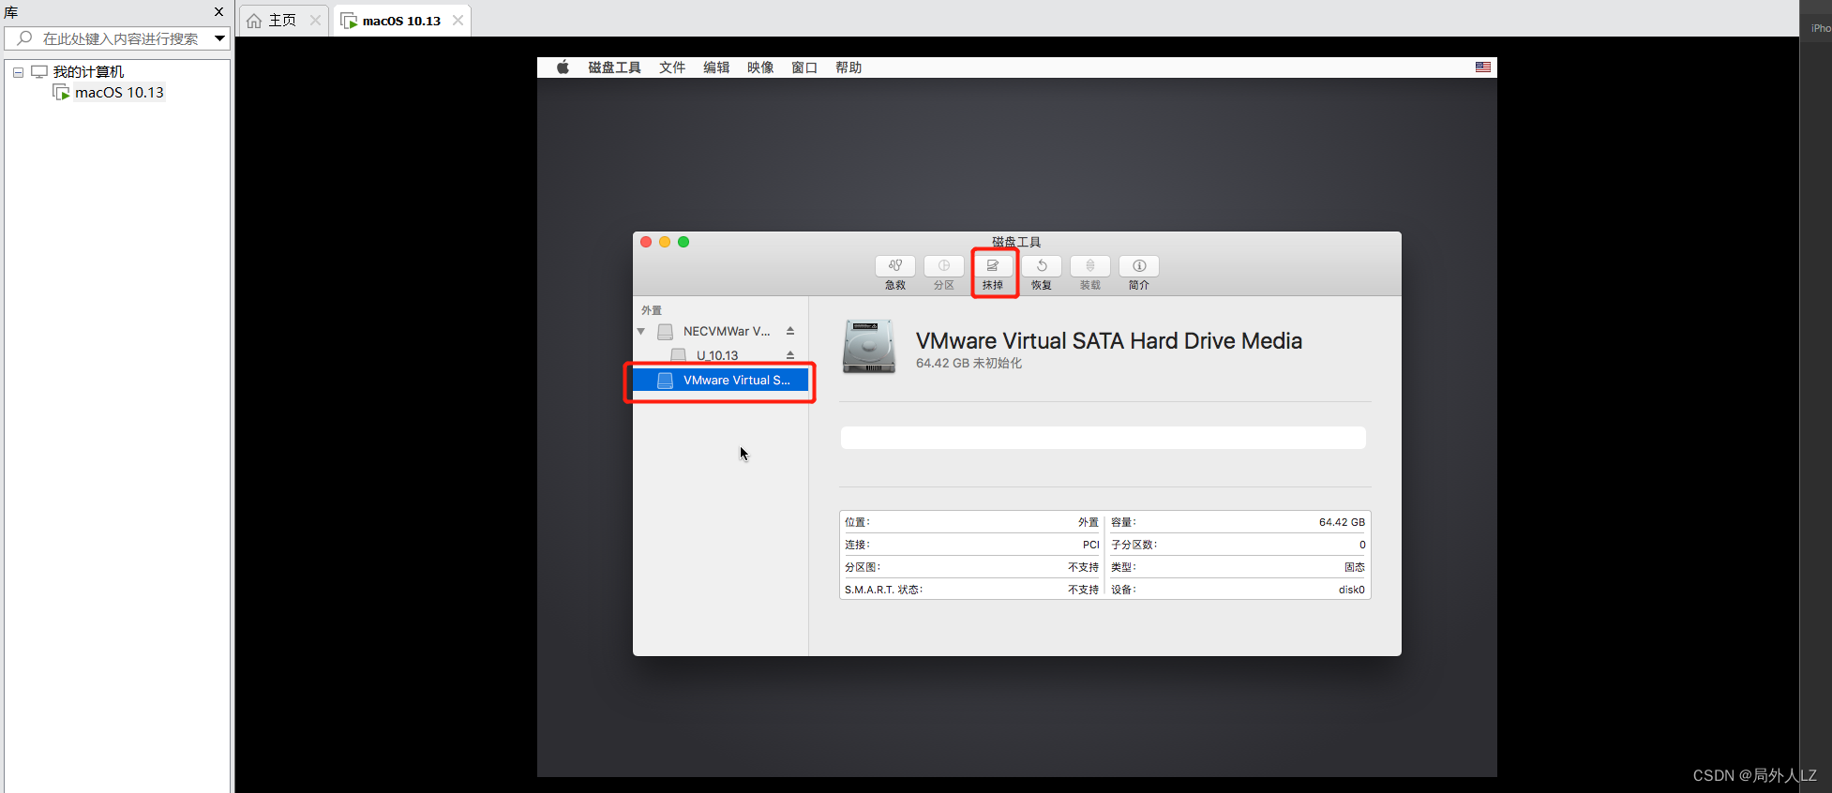Open the 文件 menu
Image resolution: width=1832 pixels, height=793 pixels.
point(672,67)
